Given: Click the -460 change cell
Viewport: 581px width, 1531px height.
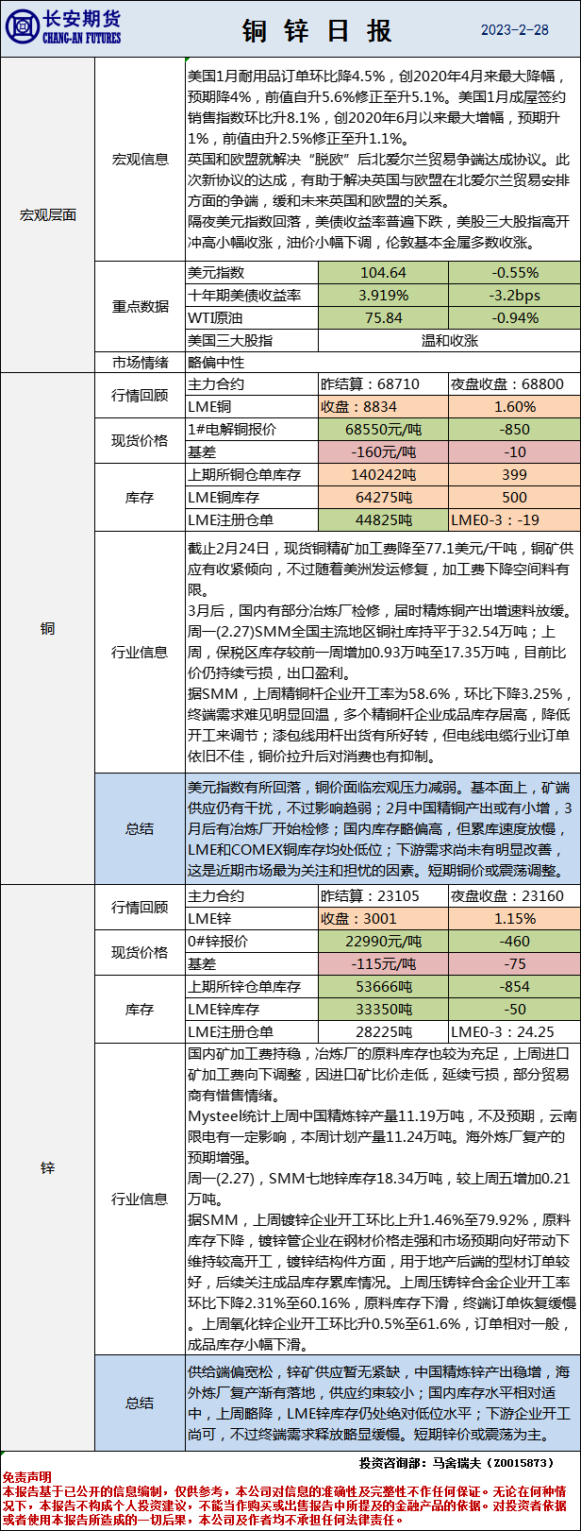Looking at the screenshot, I should [514, 942].
